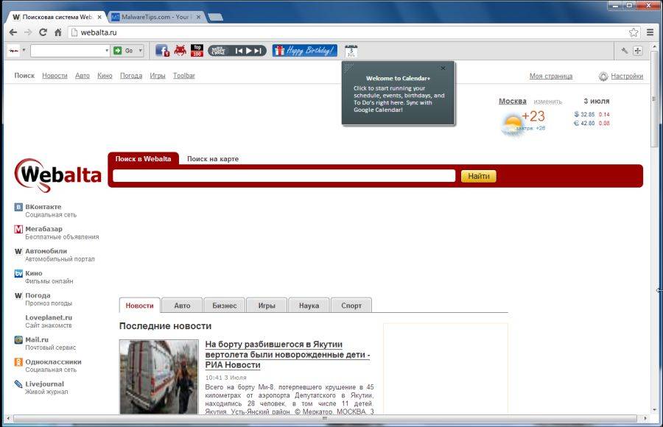Open the Livejournal sidebar icon

(x=18, y=384)
